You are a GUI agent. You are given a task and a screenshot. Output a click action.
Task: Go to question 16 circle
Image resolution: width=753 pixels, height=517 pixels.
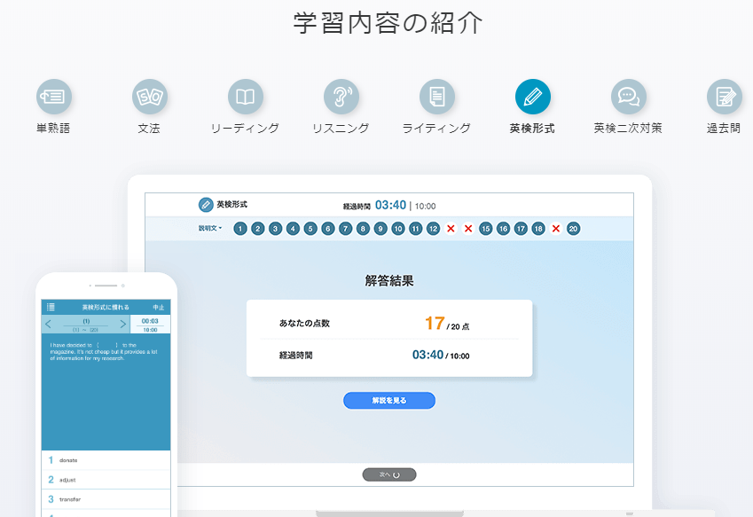click(x=503, y=229)
